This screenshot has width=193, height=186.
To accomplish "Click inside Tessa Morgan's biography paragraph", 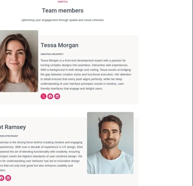I will (86, 75).
